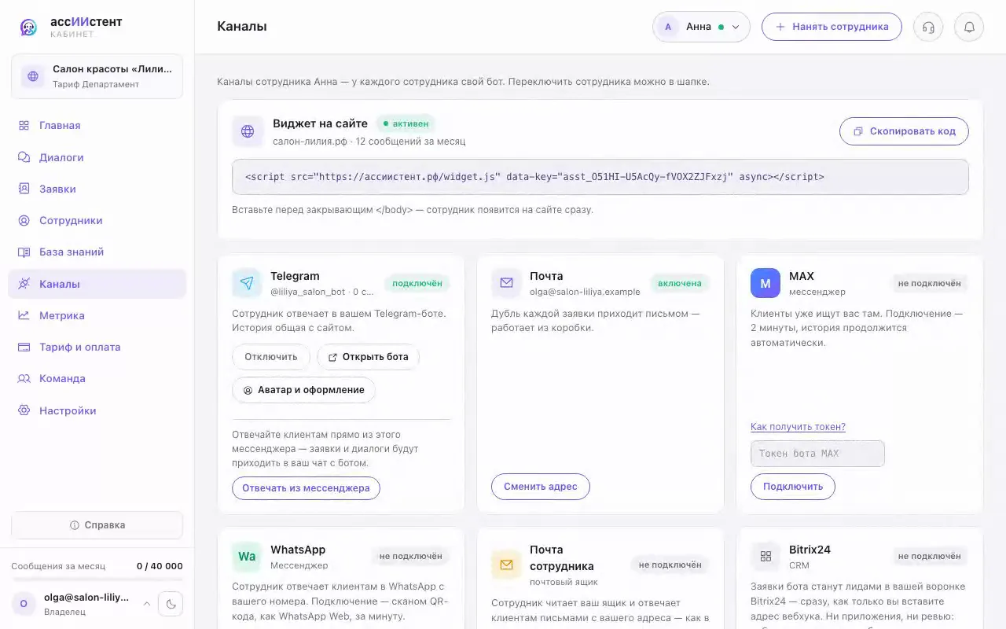Open the Салон красоты «Лилия» workspace selector
Screen dimensions: 1006x629
[x=97, y=76]
